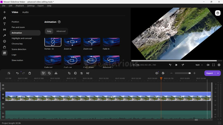Open Slow motion tool

coord(17,60)
